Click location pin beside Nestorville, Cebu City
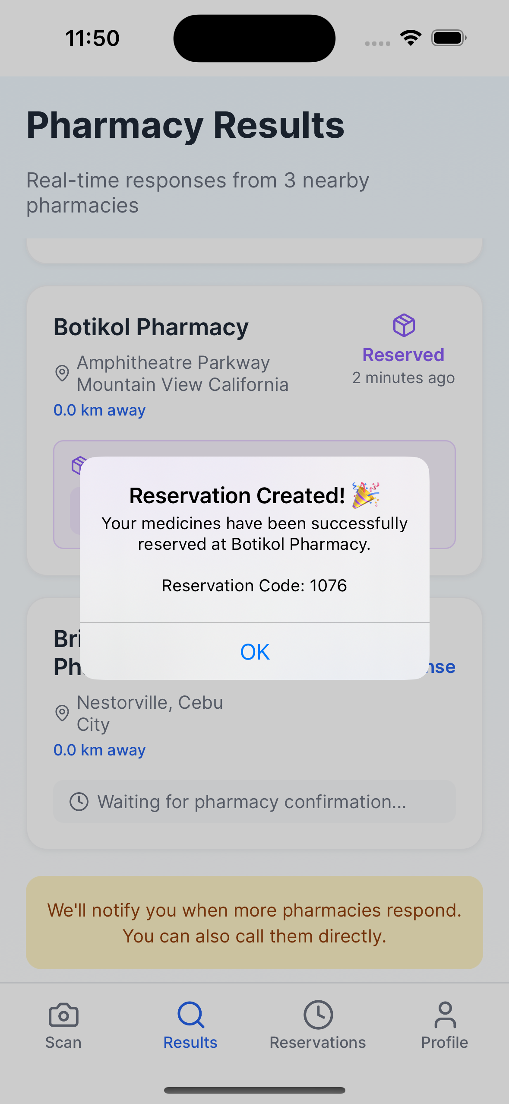509x1104 pixels. point(62,713)
